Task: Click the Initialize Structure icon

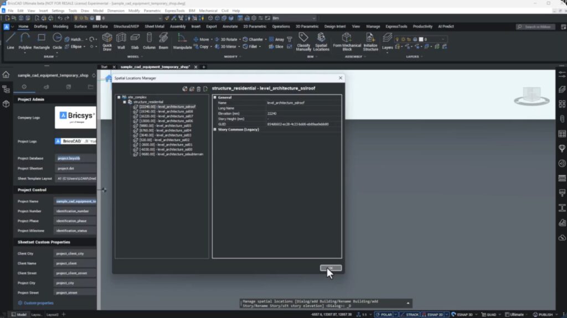Action: (x=370, y=41)
